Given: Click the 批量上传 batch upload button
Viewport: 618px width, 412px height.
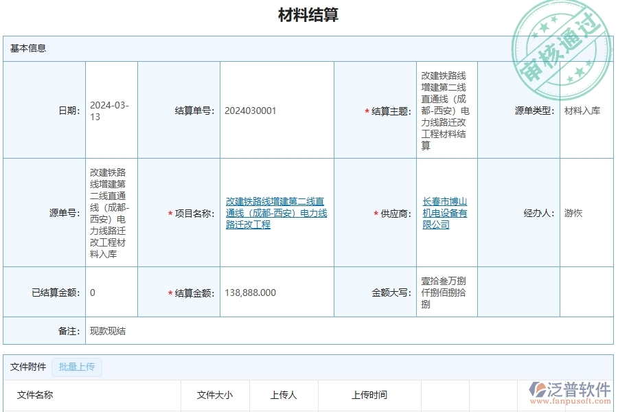Looking at the screenshot, I should click(78, 367).
